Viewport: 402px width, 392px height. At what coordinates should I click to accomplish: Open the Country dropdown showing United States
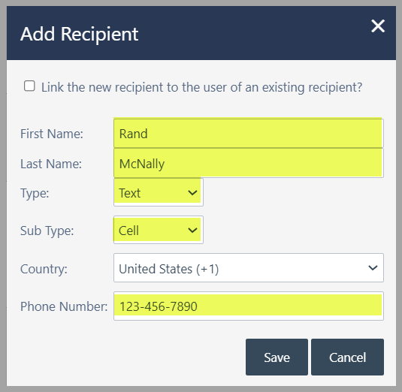pos(249,268)
